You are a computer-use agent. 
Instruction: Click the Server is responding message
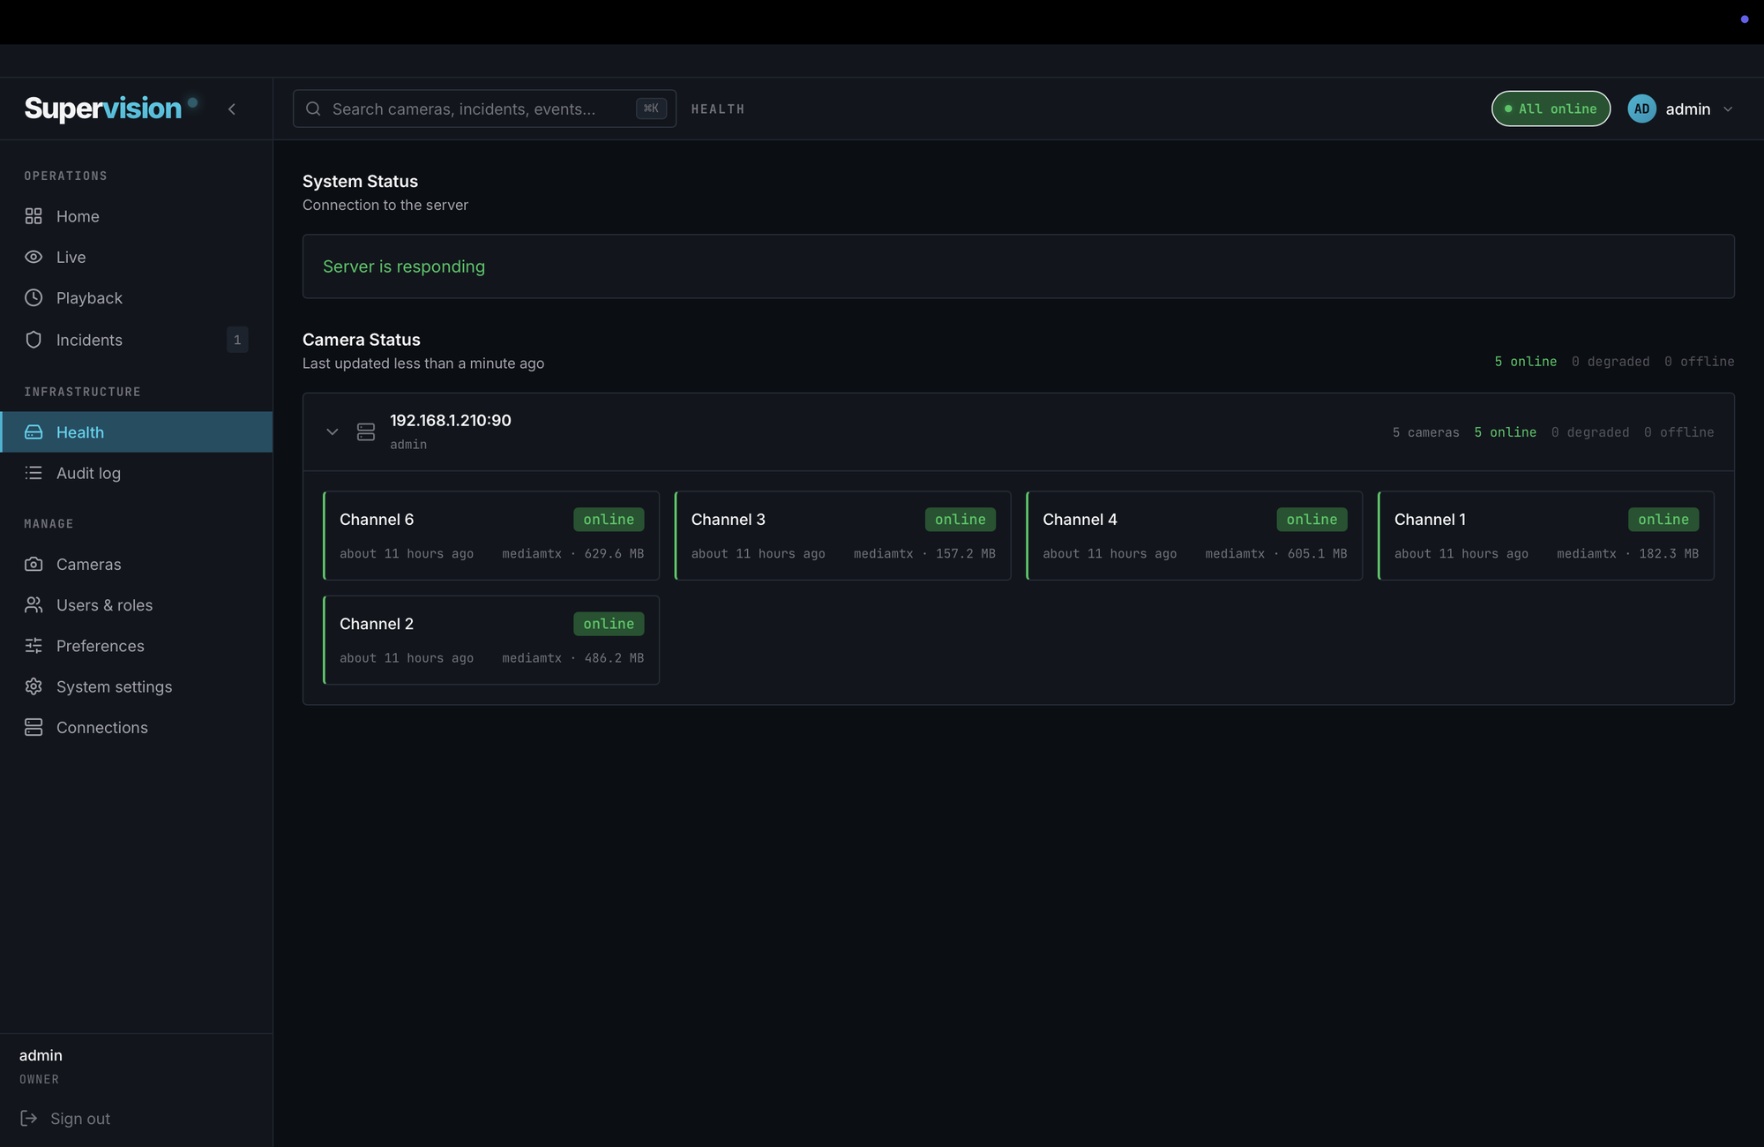pos(404,266)
